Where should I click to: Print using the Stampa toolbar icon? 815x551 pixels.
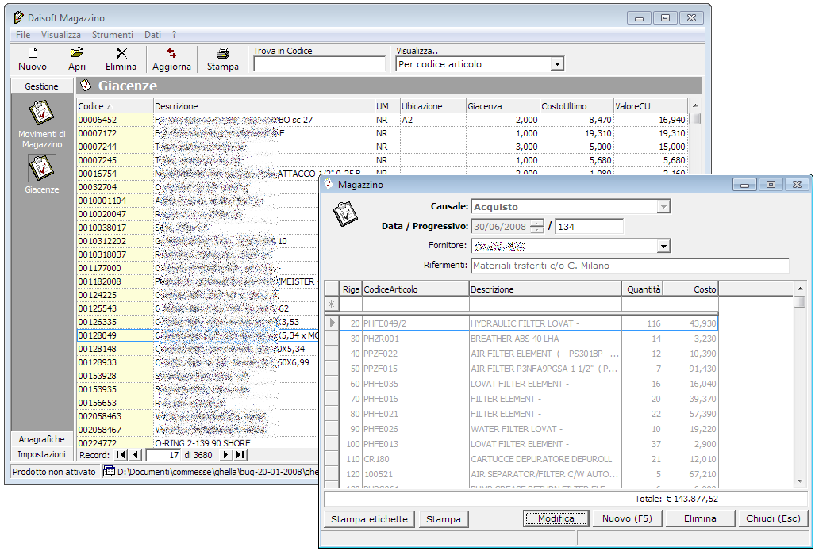tap(222, 53)
